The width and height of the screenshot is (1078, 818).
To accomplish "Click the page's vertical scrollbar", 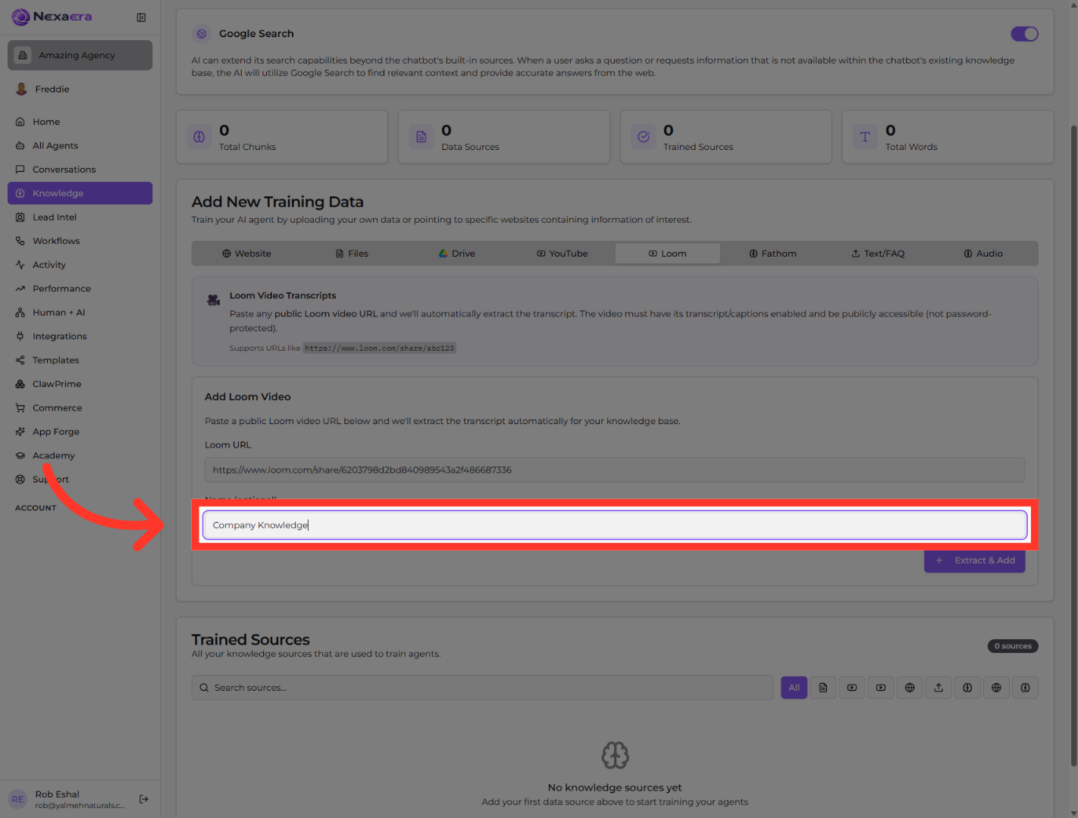I will tap(1073, 445).
